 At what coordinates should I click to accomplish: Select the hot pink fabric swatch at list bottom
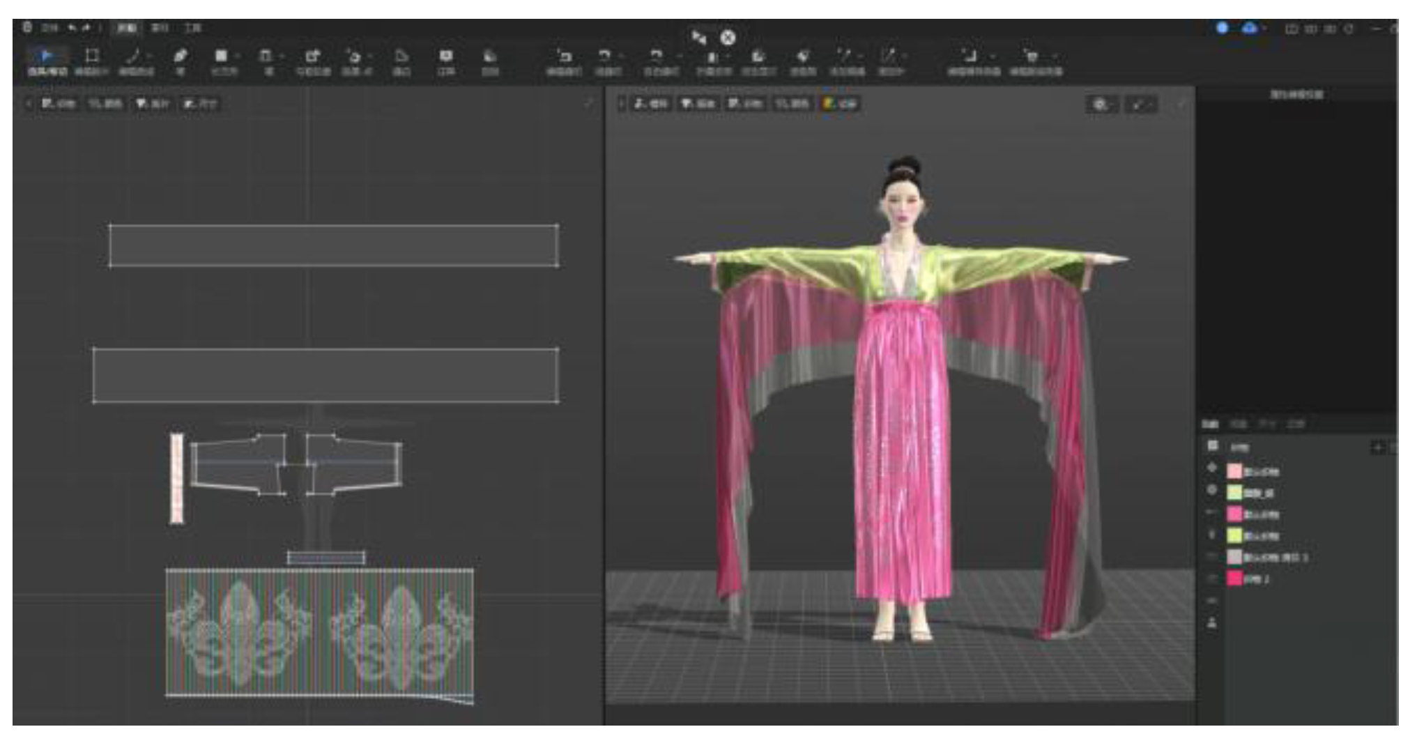click(1234, 579)
